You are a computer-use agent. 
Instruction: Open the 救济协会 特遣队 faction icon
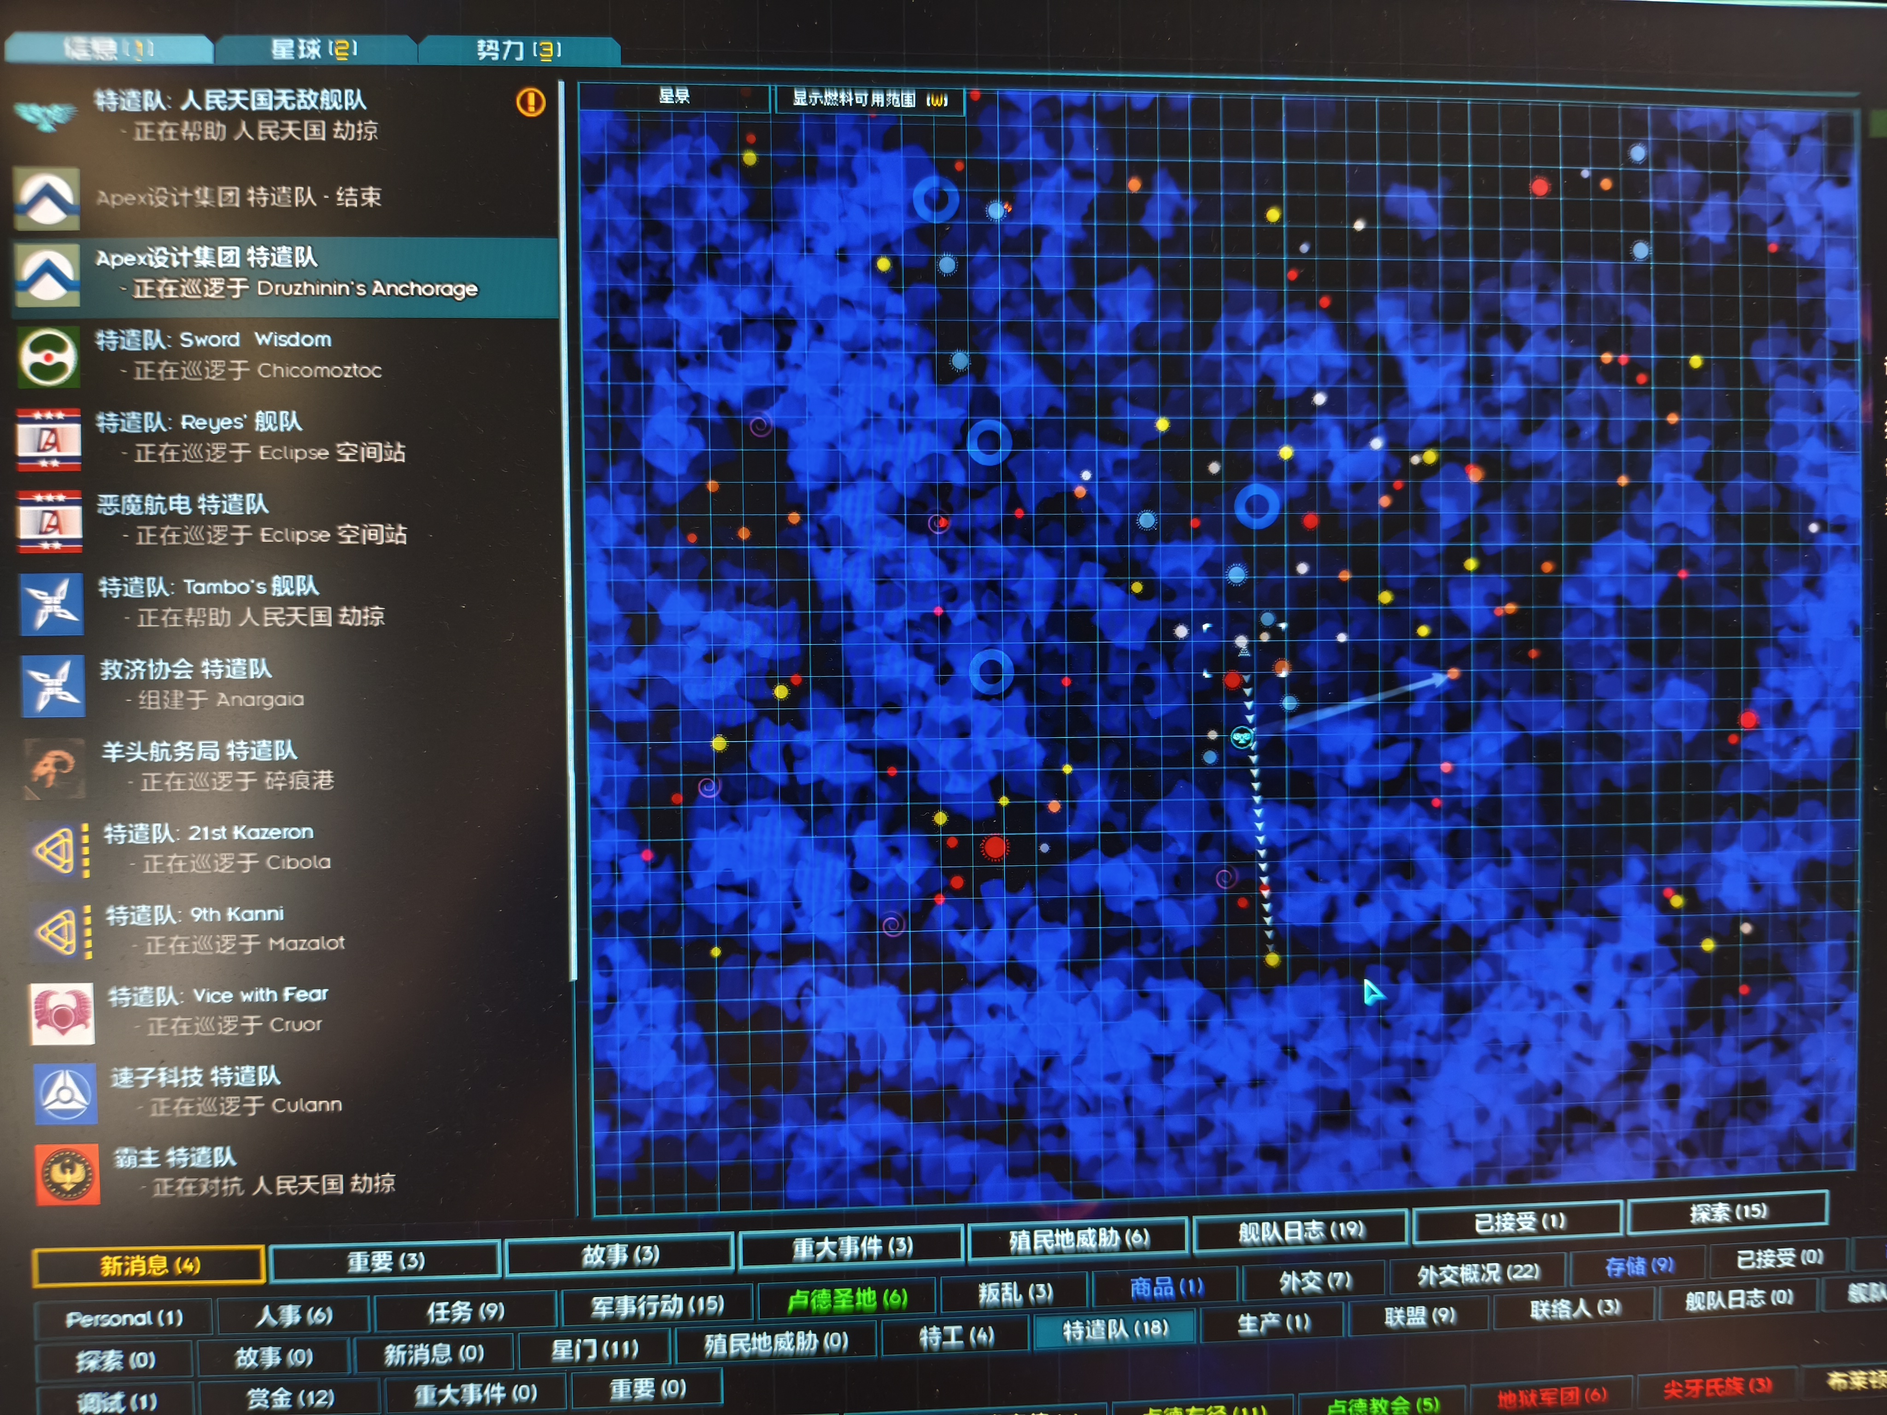tap(53, 686)
